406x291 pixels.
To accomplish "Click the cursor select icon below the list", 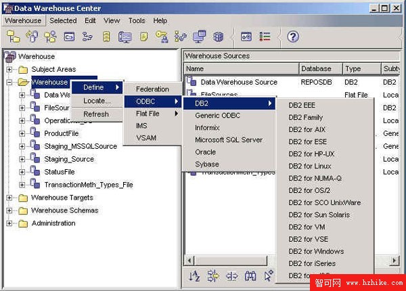I will point(269,275).
